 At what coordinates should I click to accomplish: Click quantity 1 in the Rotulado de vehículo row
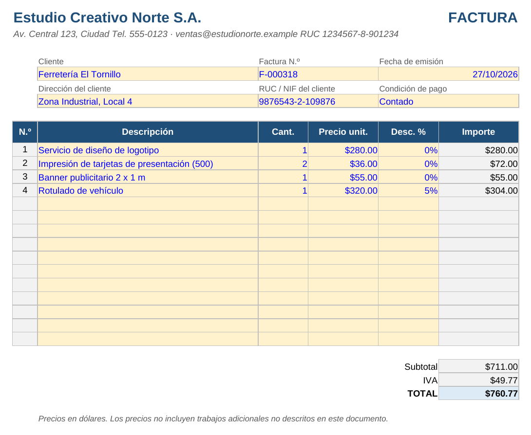pyautogui.click(x=283, y=190)
